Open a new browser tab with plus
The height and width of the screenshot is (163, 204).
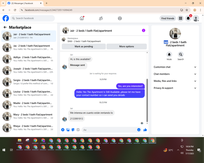tap(47, 3)
